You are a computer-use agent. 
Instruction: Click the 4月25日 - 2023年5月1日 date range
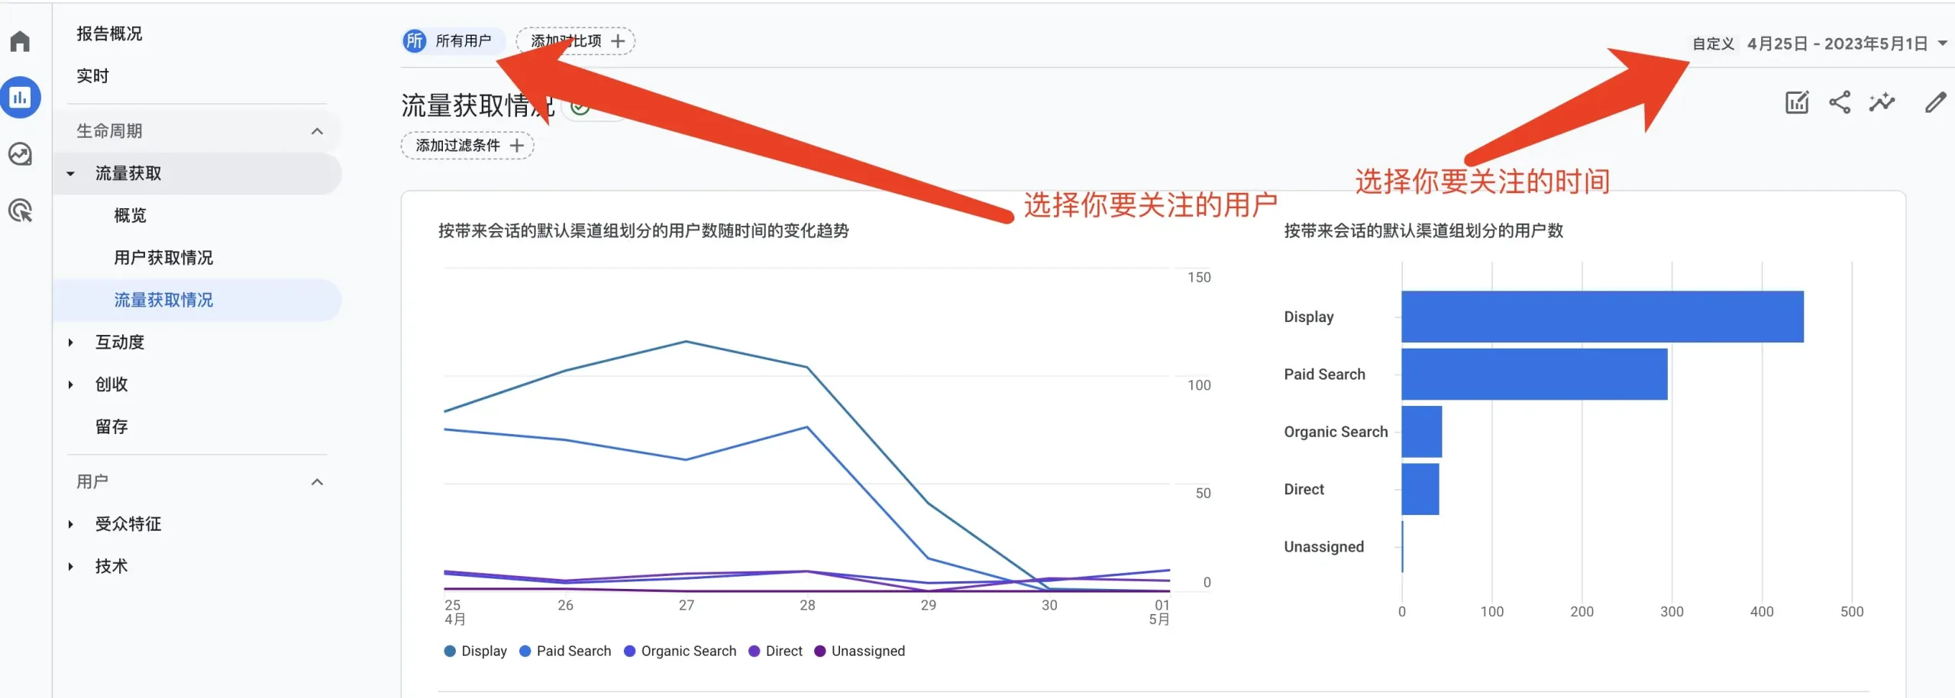coord(1837,43)
